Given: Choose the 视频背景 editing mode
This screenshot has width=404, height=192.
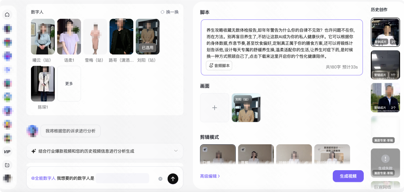Looking at the screenshot, I should coord(294,154).
